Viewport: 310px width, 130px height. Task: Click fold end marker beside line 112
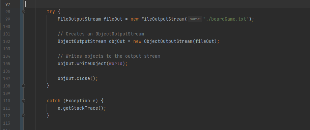coord(23,115)
